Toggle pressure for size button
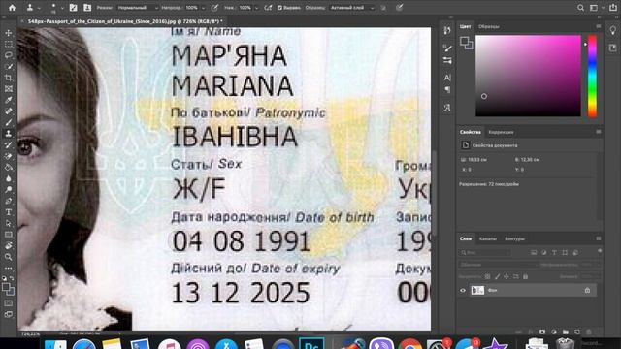 tap(400, 8)
